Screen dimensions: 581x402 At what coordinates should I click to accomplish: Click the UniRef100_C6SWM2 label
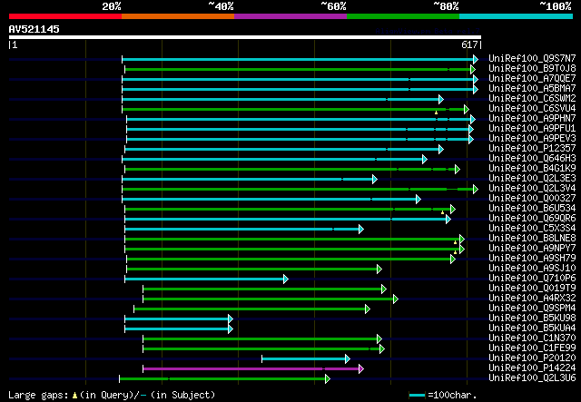532,98
